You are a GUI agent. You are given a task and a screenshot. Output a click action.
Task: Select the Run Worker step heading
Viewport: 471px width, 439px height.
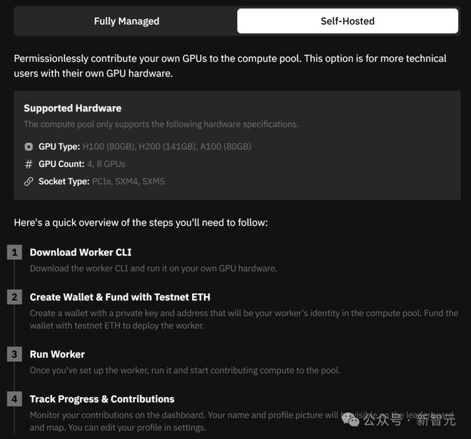pyautogui.click(x=57, y=355)
